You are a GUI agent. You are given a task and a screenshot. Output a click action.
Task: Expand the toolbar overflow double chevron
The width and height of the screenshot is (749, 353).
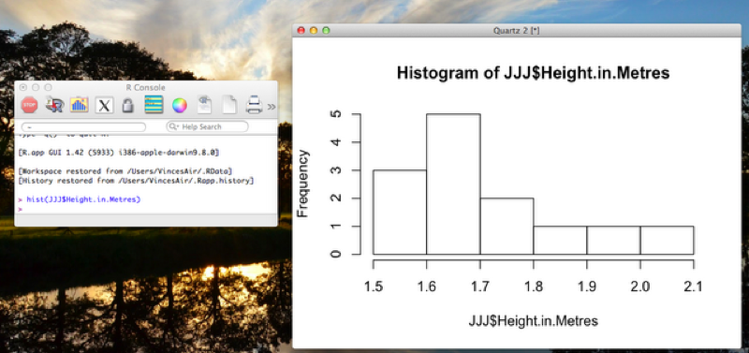(x=272, y=107)
